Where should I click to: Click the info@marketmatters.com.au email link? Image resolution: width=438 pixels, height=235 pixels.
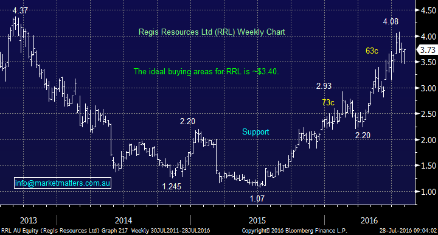63,183
